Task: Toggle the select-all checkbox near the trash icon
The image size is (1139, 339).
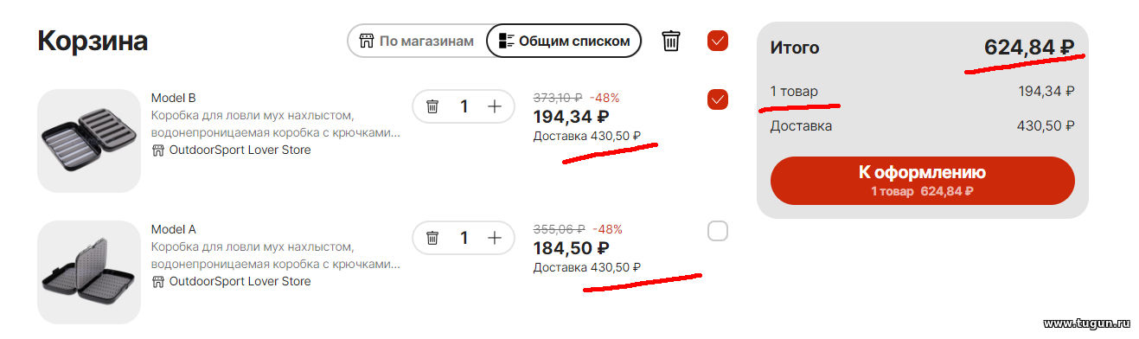Action: click(x=718, y=41)
